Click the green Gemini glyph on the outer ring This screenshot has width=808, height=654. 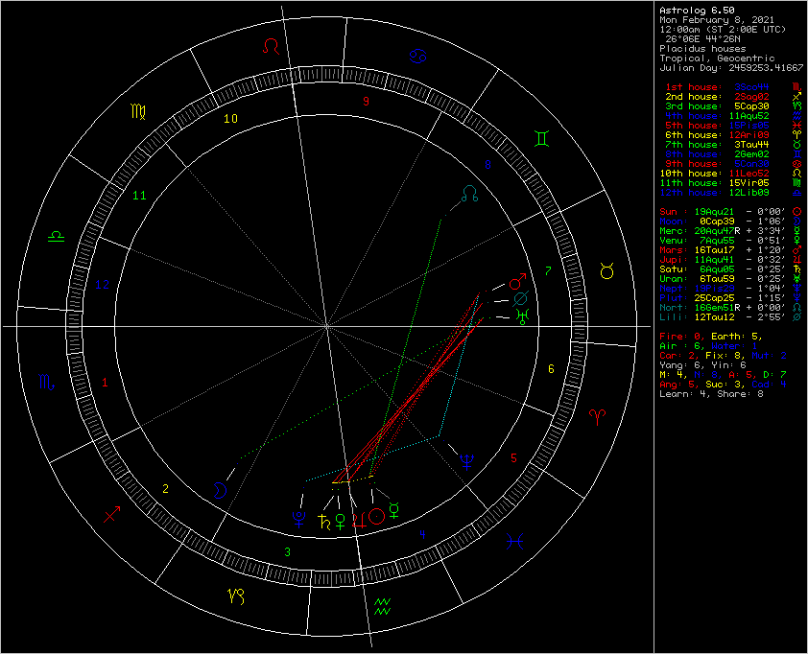click(542, 139)
